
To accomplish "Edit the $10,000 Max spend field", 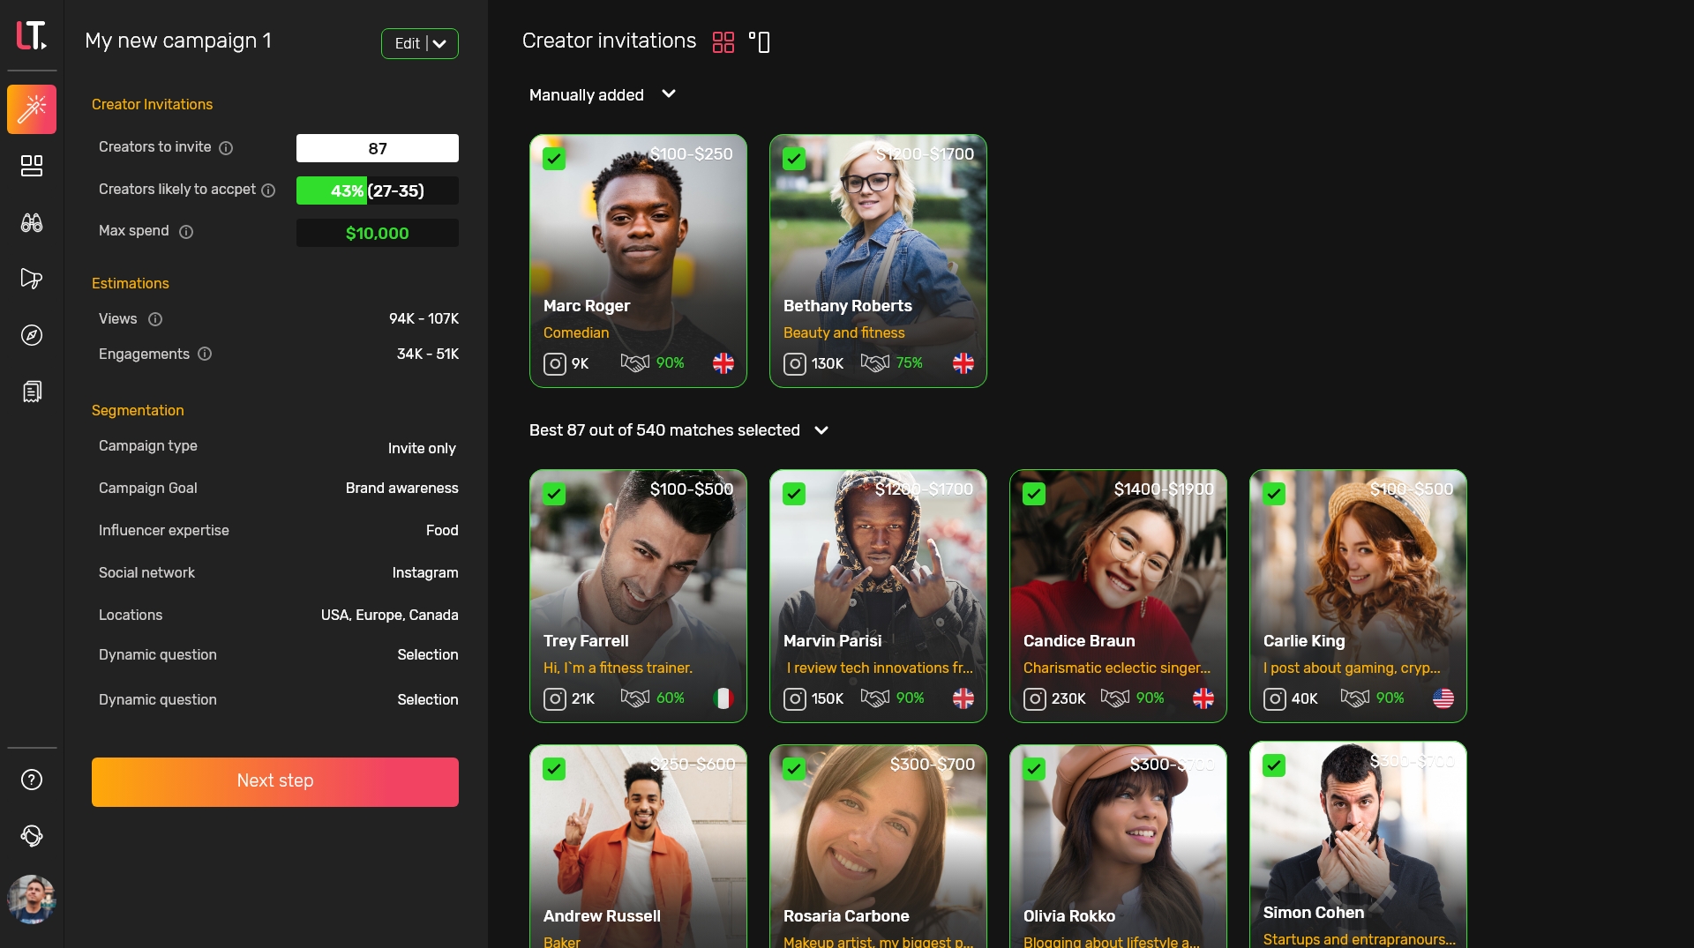I will 378,233.
